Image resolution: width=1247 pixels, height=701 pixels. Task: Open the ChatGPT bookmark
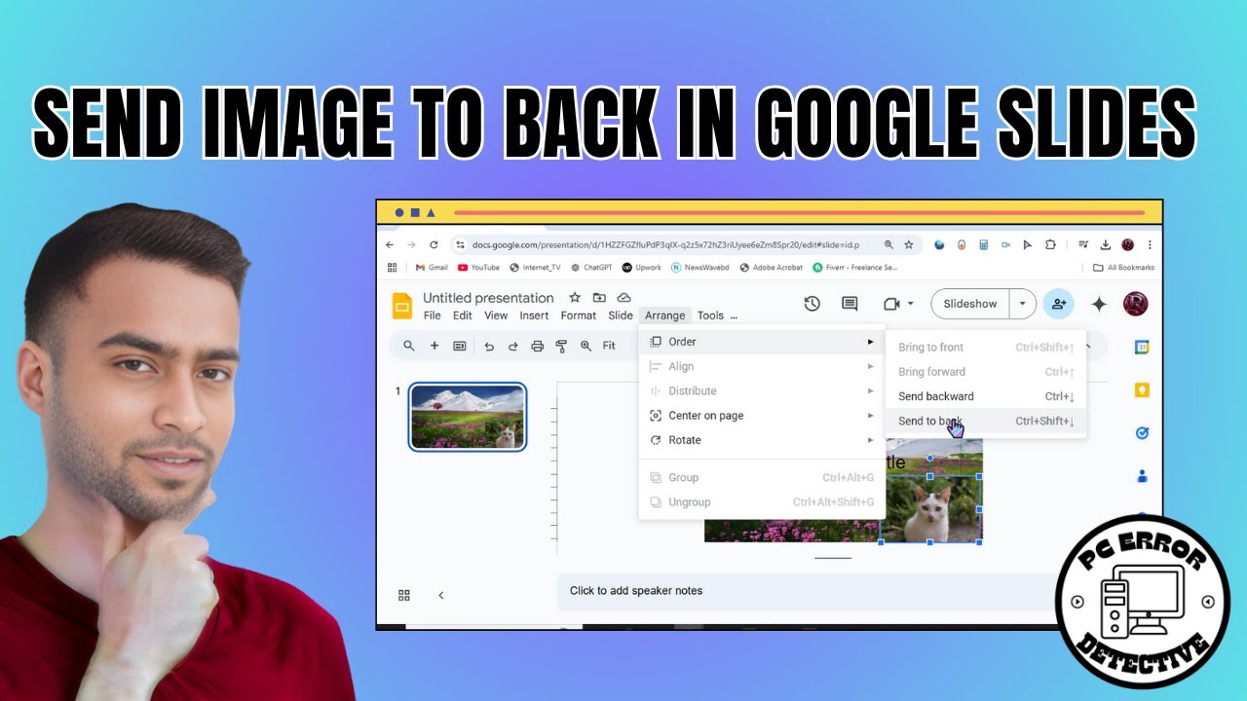pyautogui.click(x=591, y=267)
